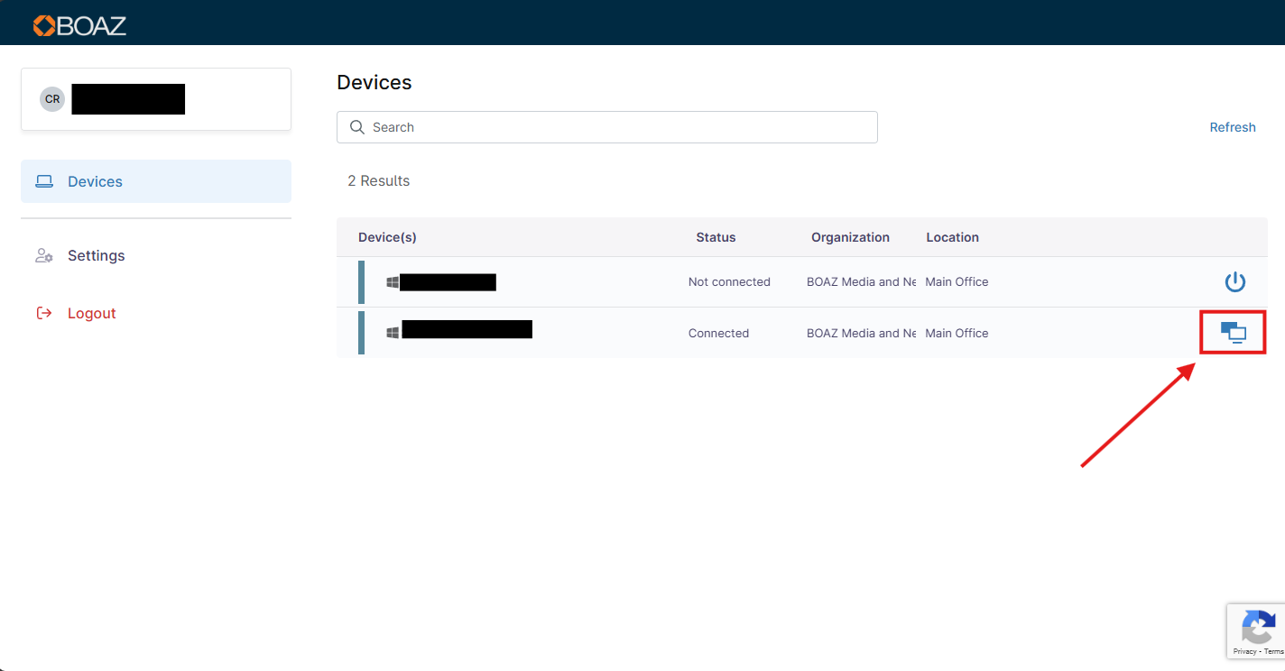1285x671 pixels.
Task: Open the Devices section in sidebar
Action: pos(95,181)
